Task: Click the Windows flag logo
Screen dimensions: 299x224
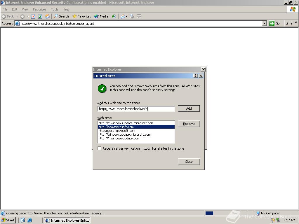Action: (293, 9)
